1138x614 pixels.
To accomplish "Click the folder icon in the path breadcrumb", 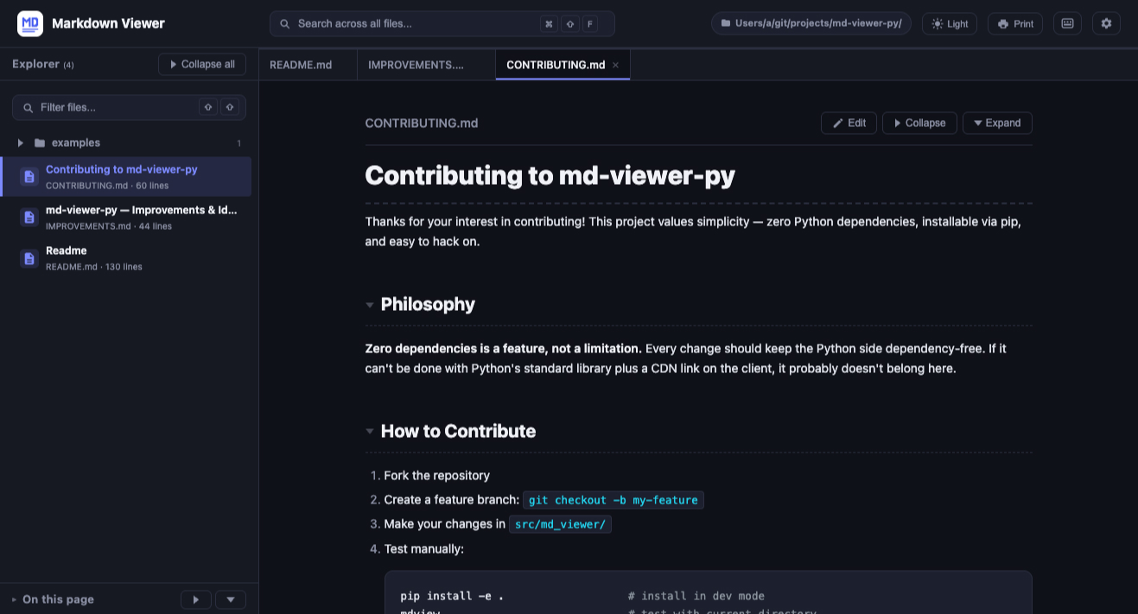I will click(725, 23).
